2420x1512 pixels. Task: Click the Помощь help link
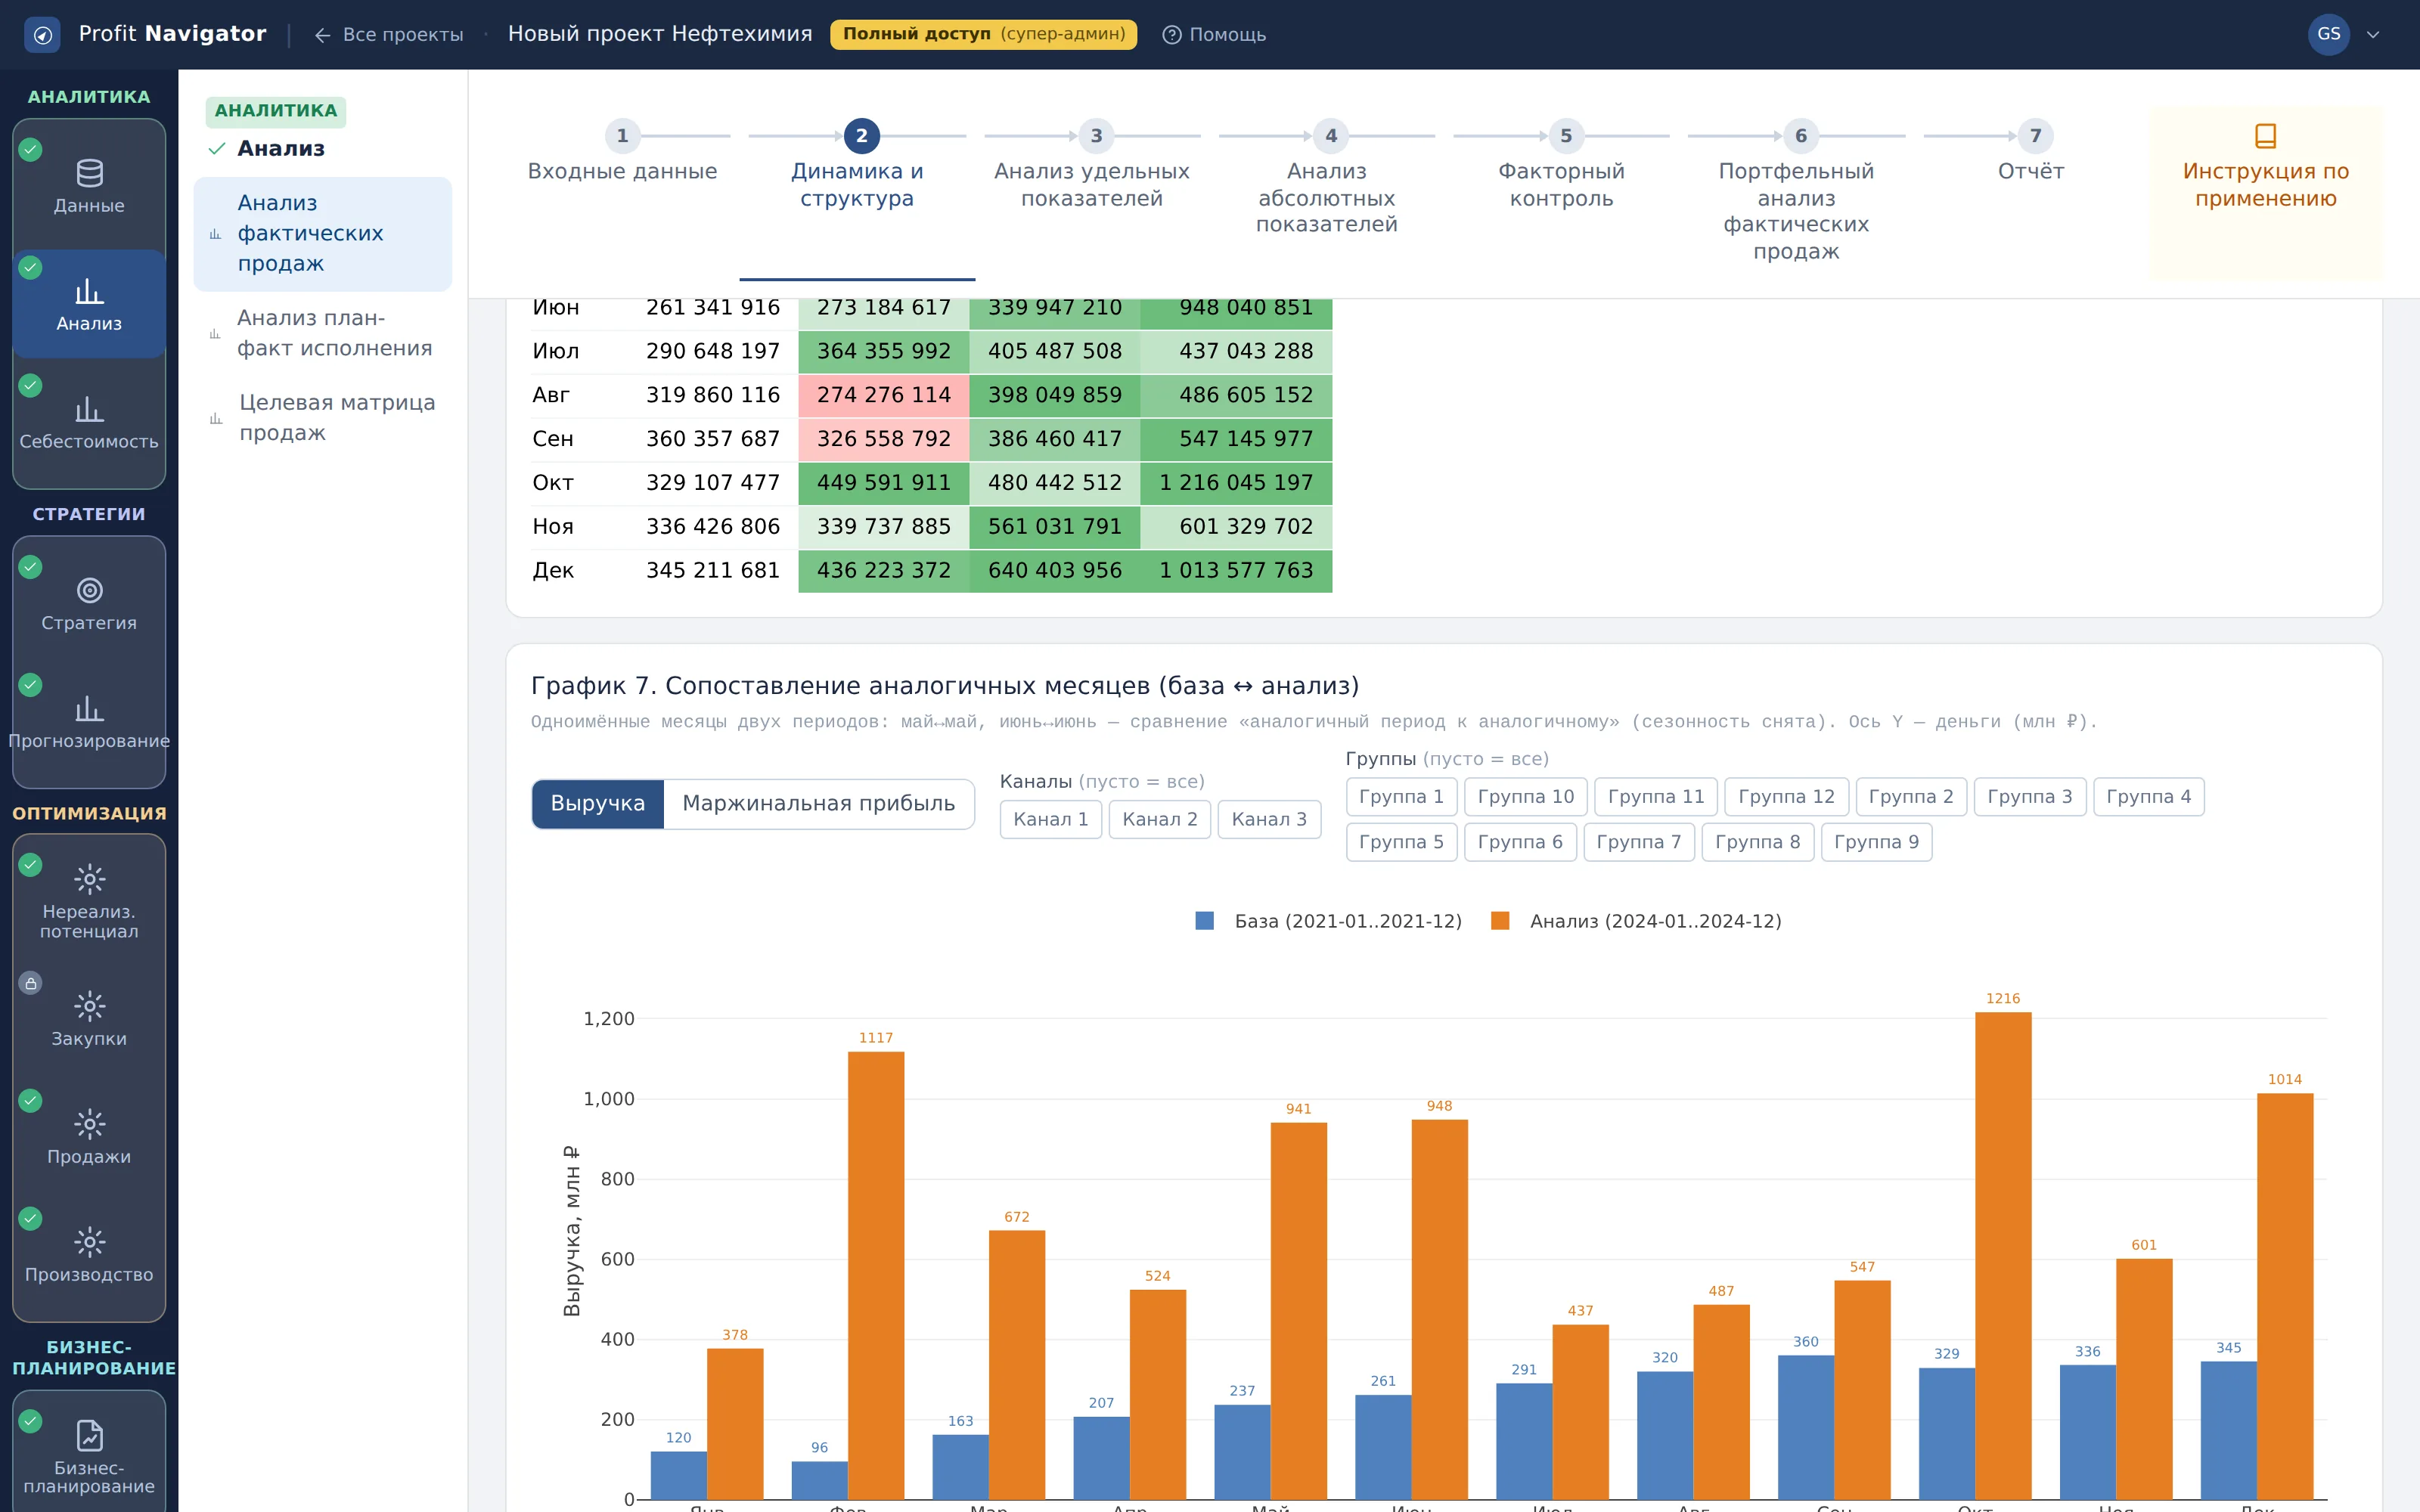(x=1214, y=35)
